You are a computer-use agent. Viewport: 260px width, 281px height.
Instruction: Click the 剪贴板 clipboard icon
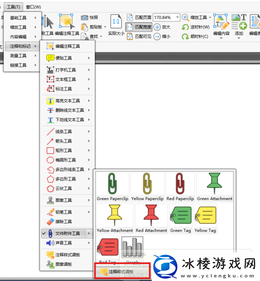click(x=84, y=27)
